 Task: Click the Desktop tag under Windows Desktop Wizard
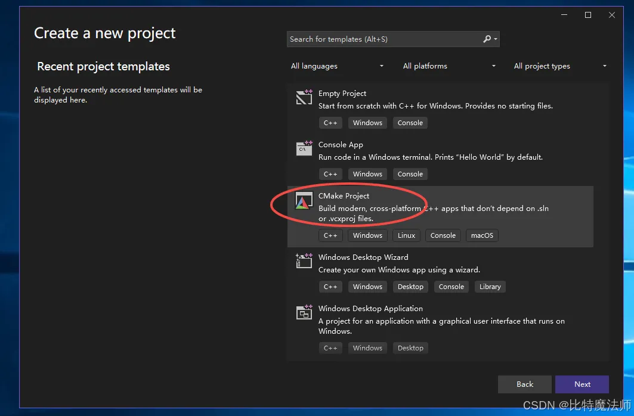click(410, 287)
